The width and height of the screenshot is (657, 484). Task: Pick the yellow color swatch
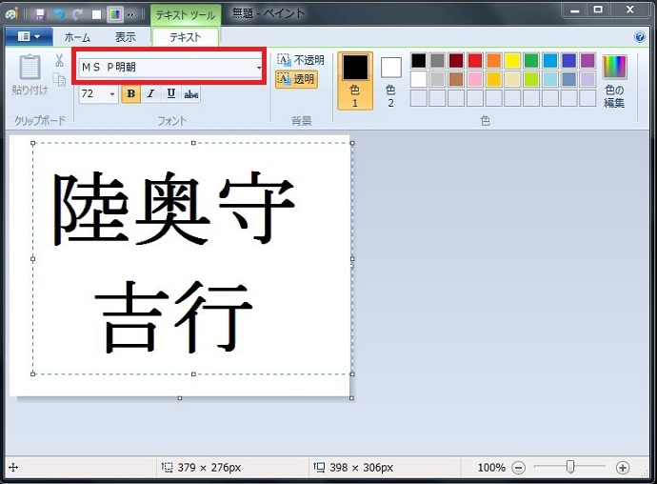[x=512, y=61]
